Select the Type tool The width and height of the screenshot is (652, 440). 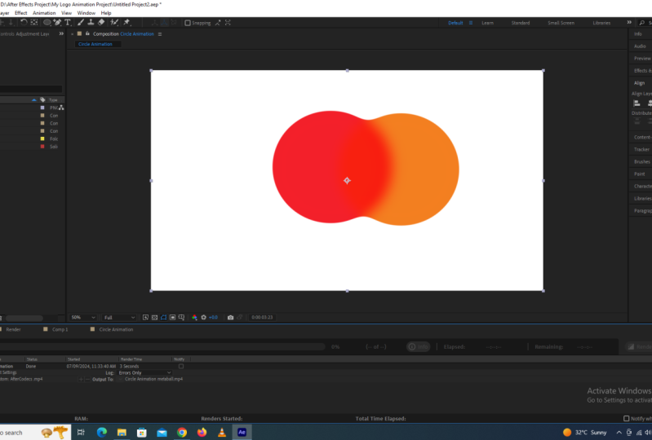point(68,23)
